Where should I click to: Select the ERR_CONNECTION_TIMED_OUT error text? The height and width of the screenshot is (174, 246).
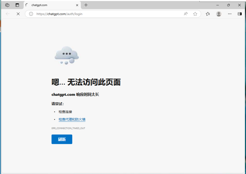click(68, 128)
